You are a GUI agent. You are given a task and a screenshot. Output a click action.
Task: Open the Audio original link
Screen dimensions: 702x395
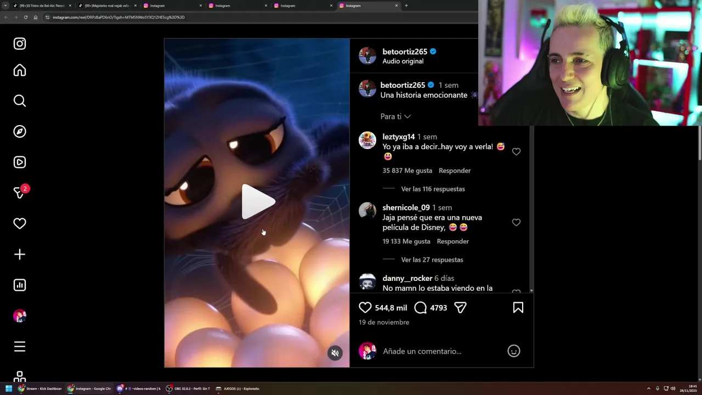click(403, 61)
